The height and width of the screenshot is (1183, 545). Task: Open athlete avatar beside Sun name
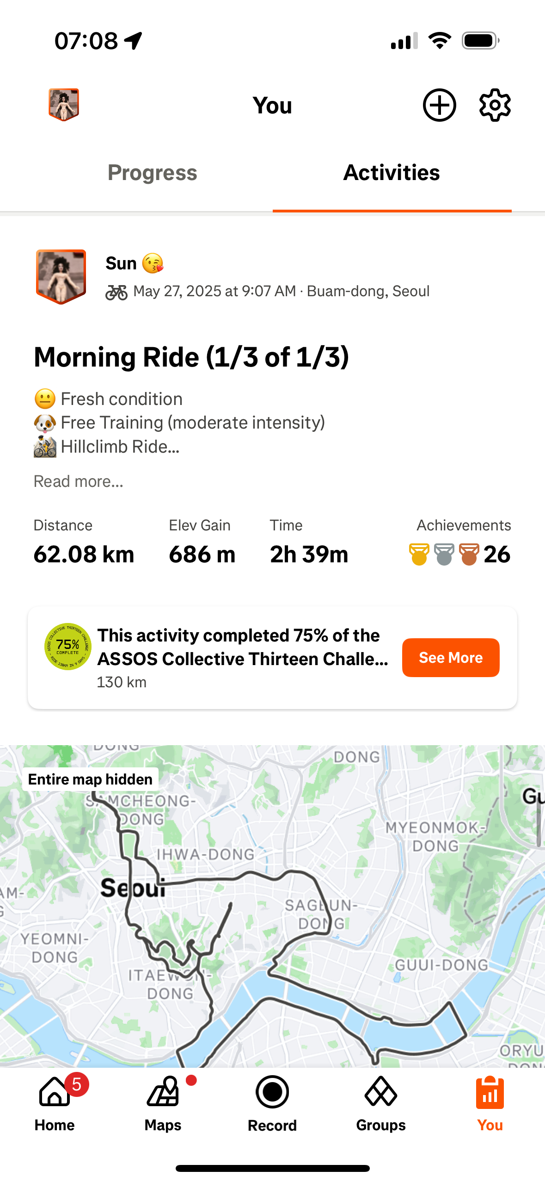click(61, 277)
